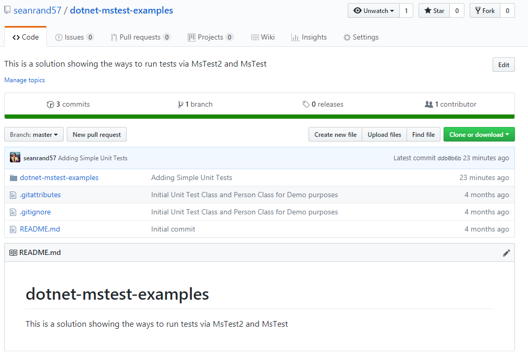Open the dotnet-mstest-examples repository title link
Image resolution: width=528 pixels, height=359 pixels.
pyautogui.click(x=121, y=10)
